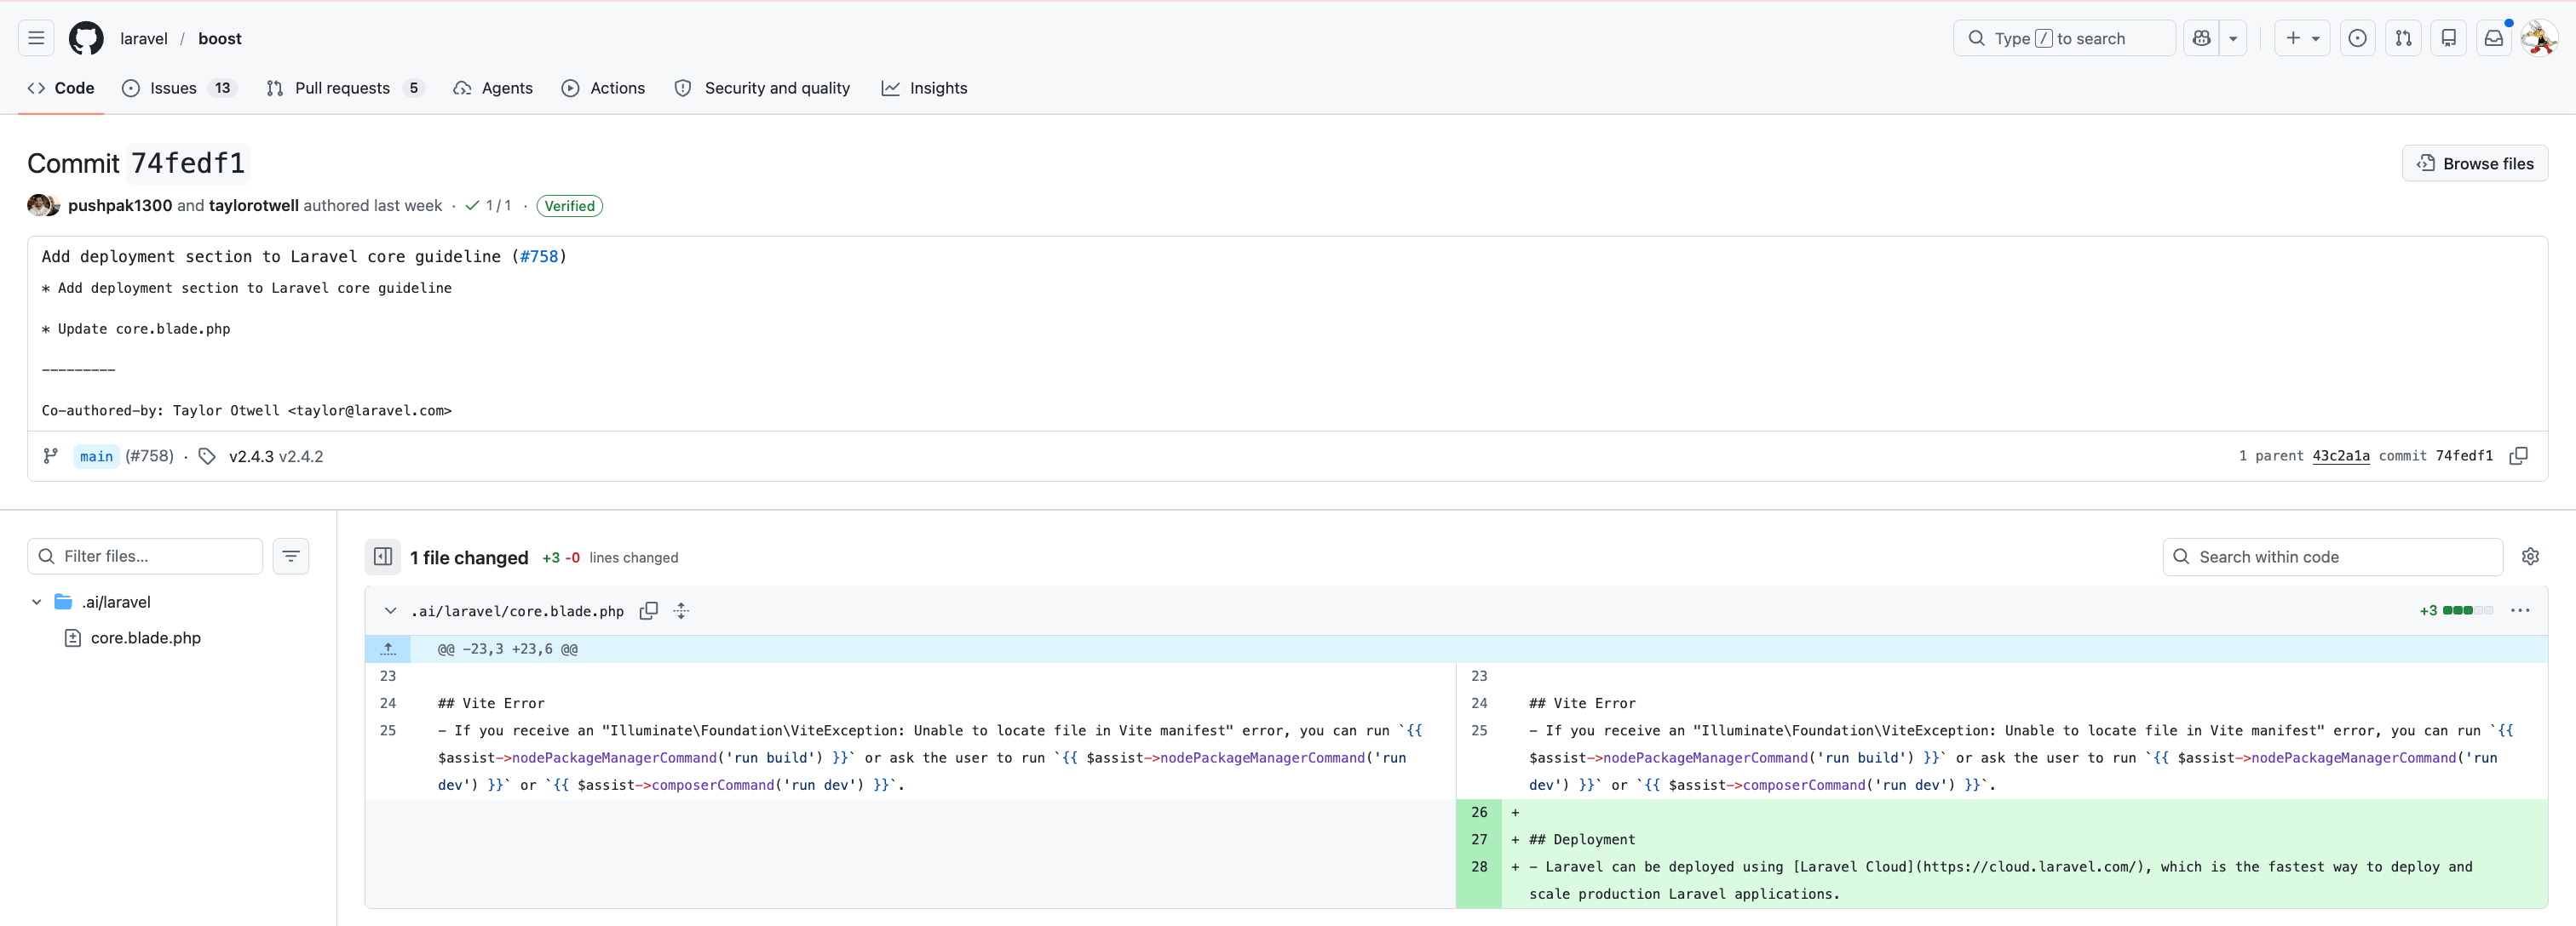Image resolution: width=2576 pixels, height=926 pixels.
Task: Open header pull requests icon
Action: 2403,38
